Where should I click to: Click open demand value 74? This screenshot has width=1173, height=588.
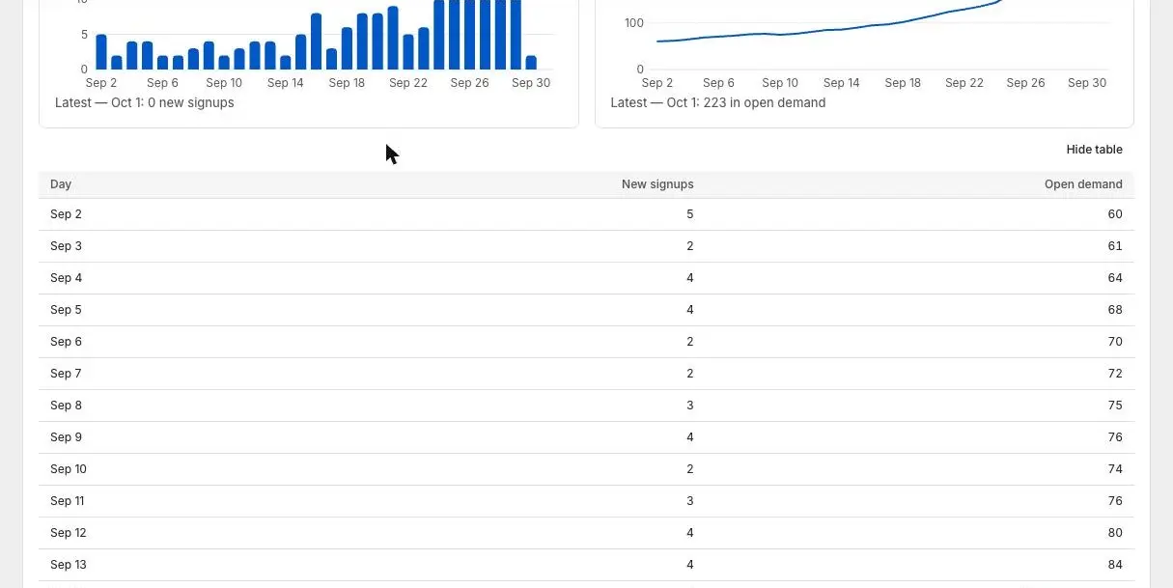point(1115,469)
